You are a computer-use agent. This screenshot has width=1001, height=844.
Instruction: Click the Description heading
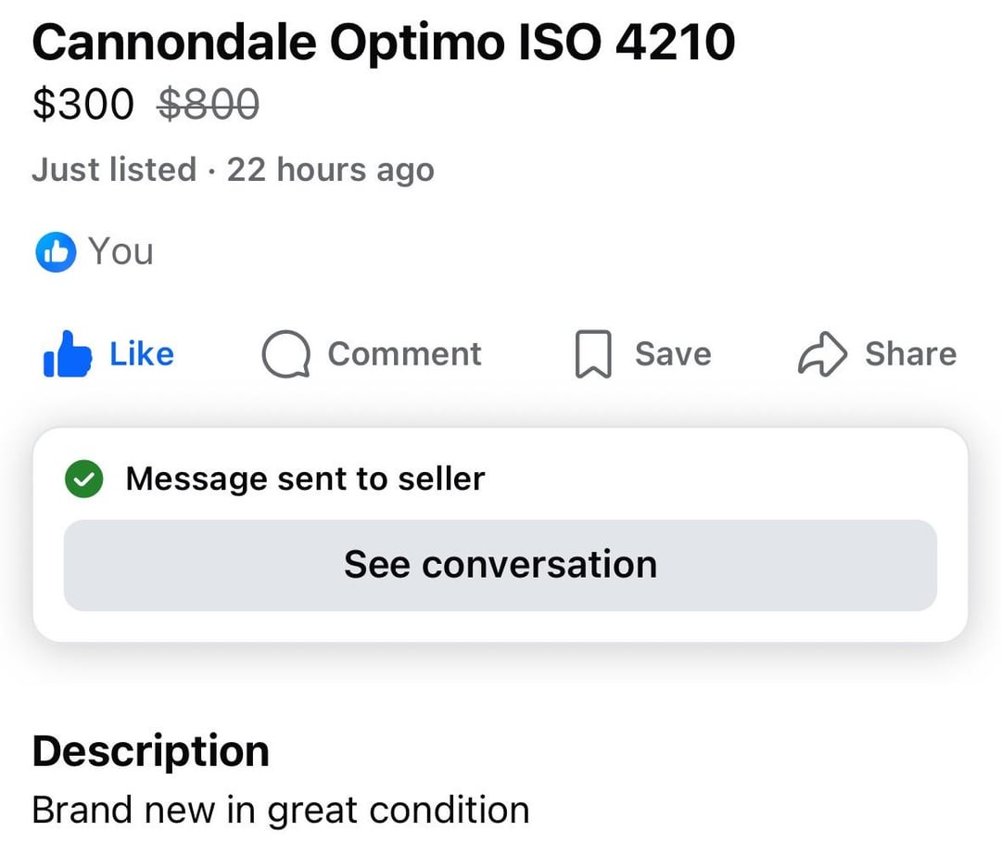(150, 751)
